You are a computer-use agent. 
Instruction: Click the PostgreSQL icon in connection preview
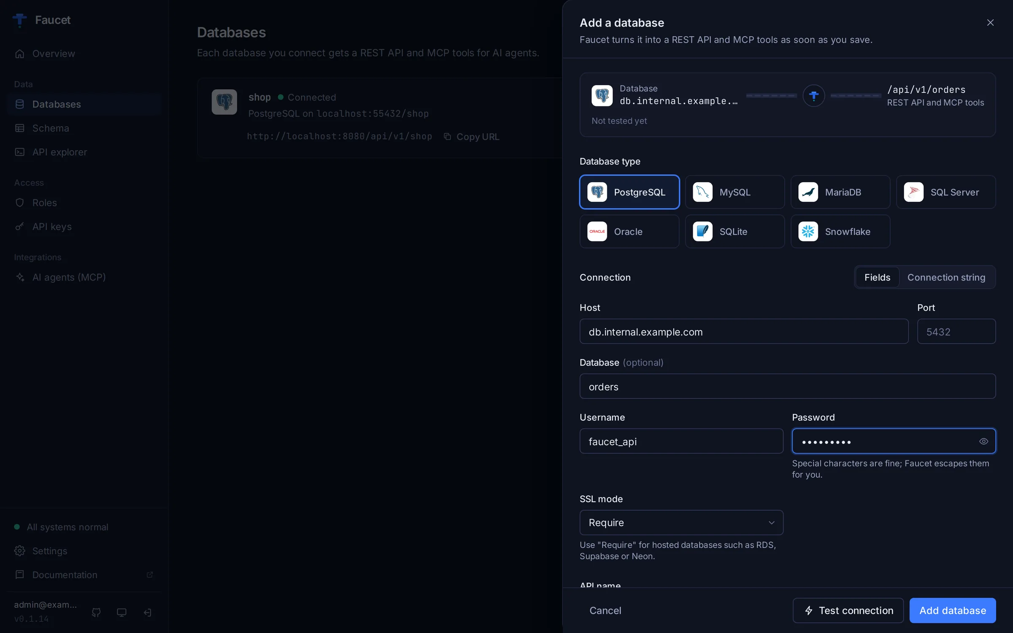602,95
